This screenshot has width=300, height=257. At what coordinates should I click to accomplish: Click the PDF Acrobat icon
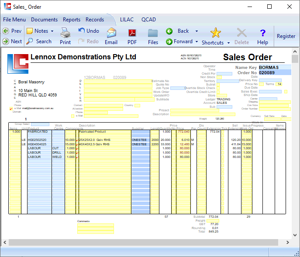point(132,33)
